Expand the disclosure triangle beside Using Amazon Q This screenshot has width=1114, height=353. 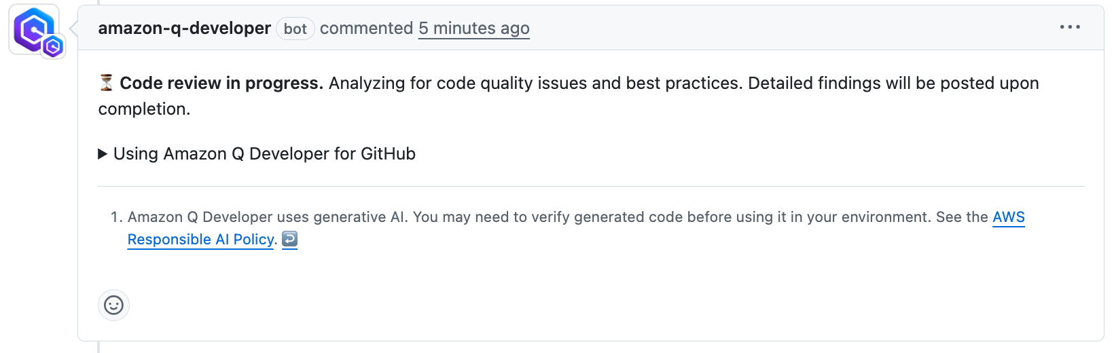coord(103,154)
